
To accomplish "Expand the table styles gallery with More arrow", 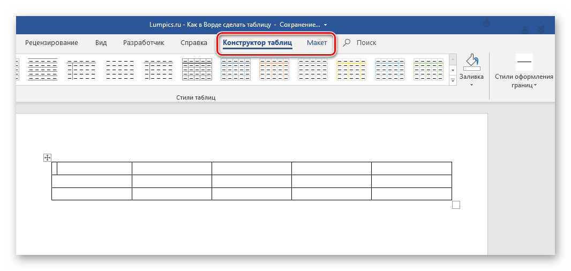I will click(x=453, y=80).
